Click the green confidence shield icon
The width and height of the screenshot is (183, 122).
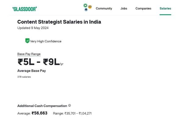(x=27, y=41)
